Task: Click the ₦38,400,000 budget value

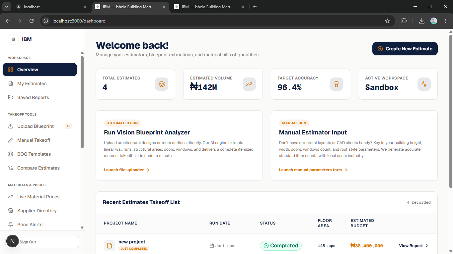Action: [x=367, y=246]
